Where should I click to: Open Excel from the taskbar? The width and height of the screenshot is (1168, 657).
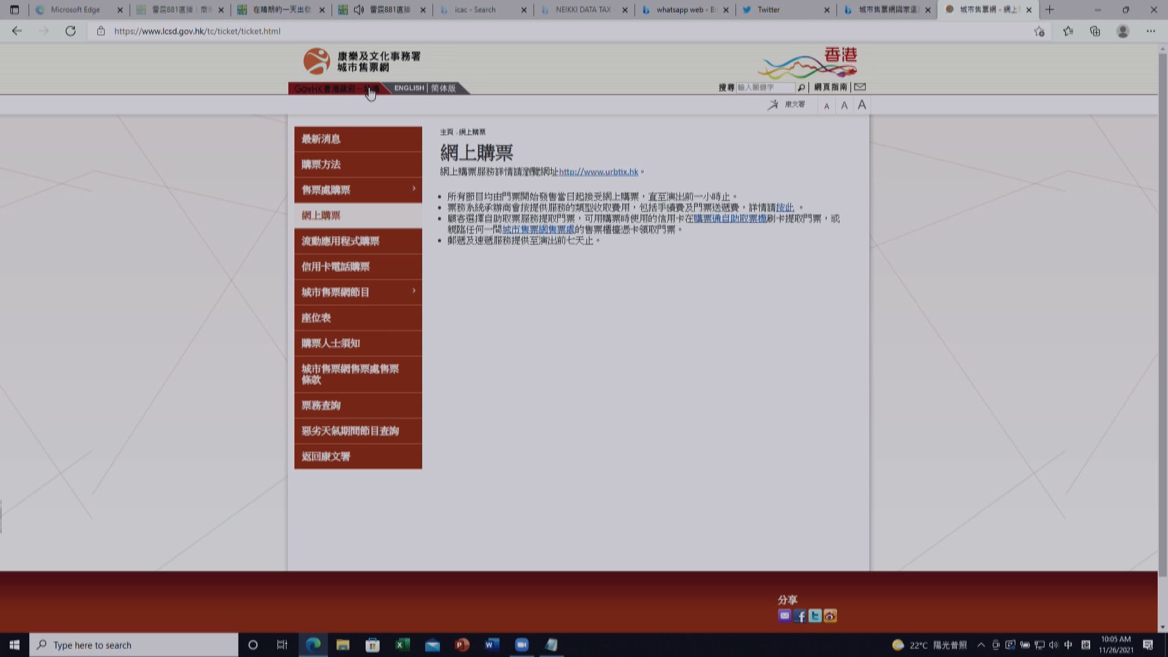[x=403, y=645]
